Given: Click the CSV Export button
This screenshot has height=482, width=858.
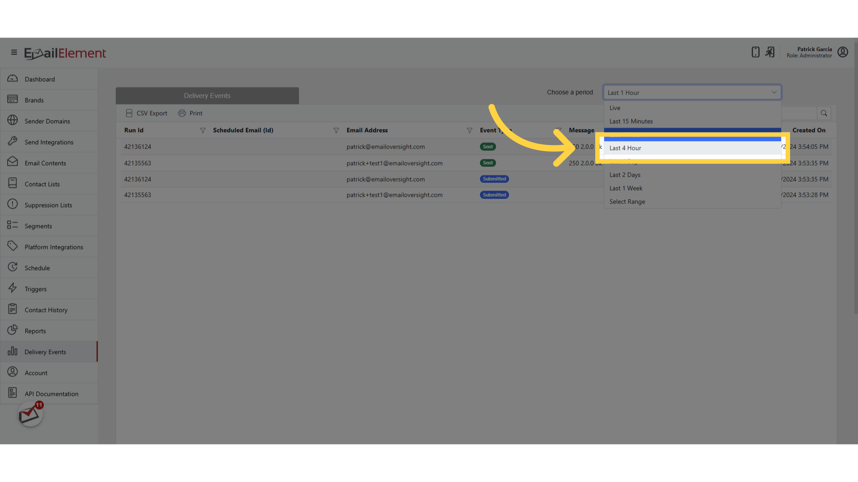Looking at the screenshot, I should [146, 113].
